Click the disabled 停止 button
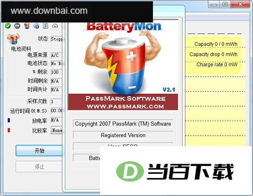Screen dimensions: 253x196 click(x=39, y=167)
